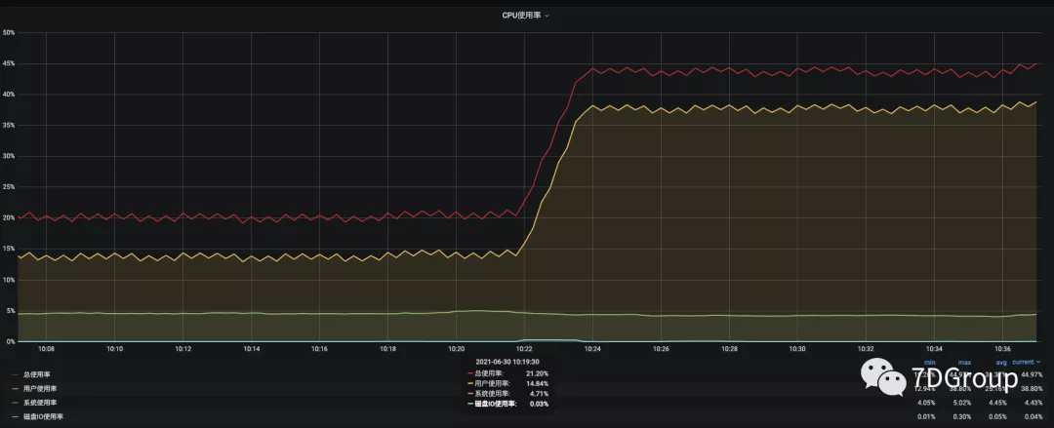Click the 10:08 x-axis time label
The image size is (1054, 428).
point(47,349)
